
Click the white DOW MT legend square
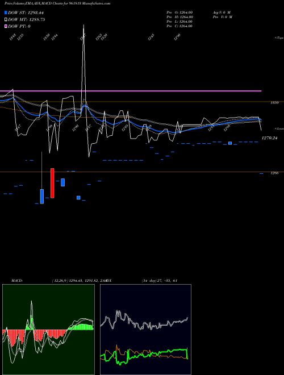(x=6, y=19)
